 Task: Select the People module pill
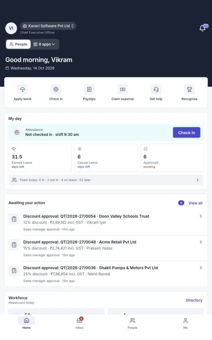pos(18,44)
